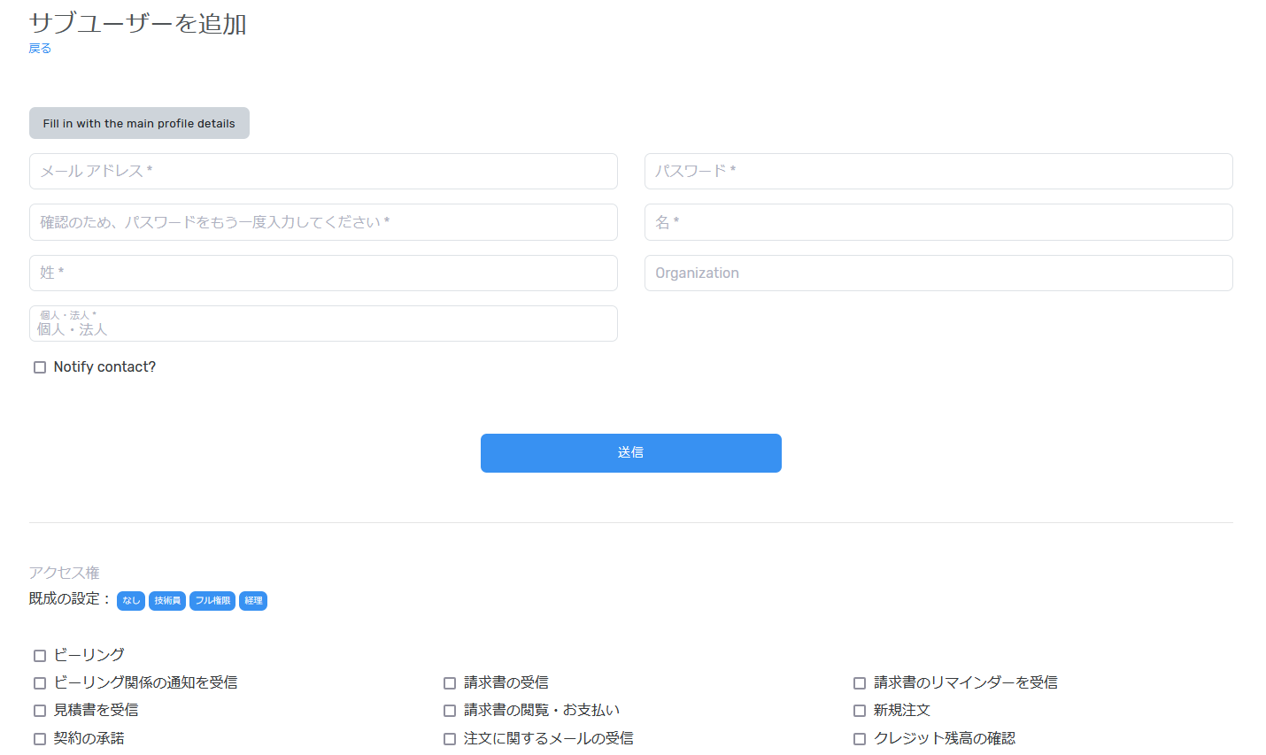The height and width of the screenshot is (755, 1266).
Task: Enable the Notify contact checkbox
Action: [40, 367]
